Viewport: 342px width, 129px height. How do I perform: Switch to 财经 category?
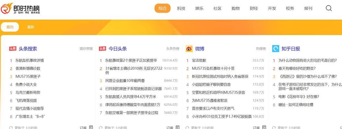pyautogui.click(x=254, y=8)
